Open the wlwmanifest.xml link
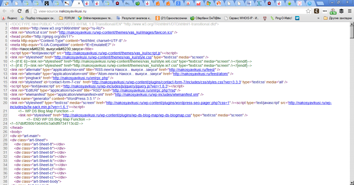 tap(157, 94)
